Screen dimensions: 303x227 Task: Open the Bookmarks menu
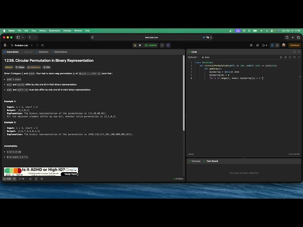[54, 31]
